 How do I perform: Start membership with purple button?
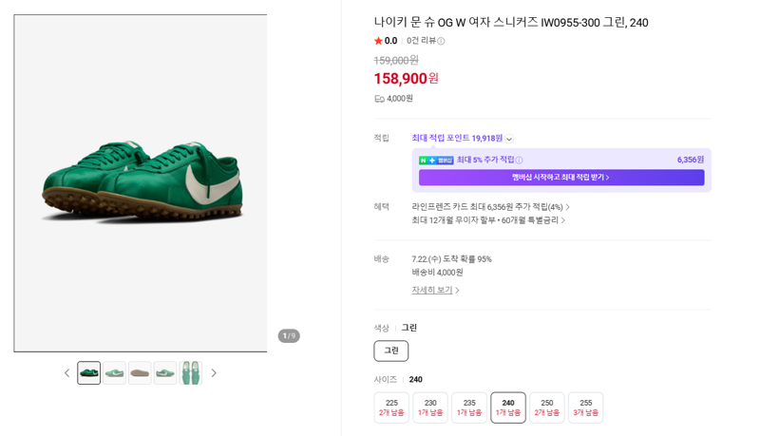pyautogui.click(x=561, y=178)
